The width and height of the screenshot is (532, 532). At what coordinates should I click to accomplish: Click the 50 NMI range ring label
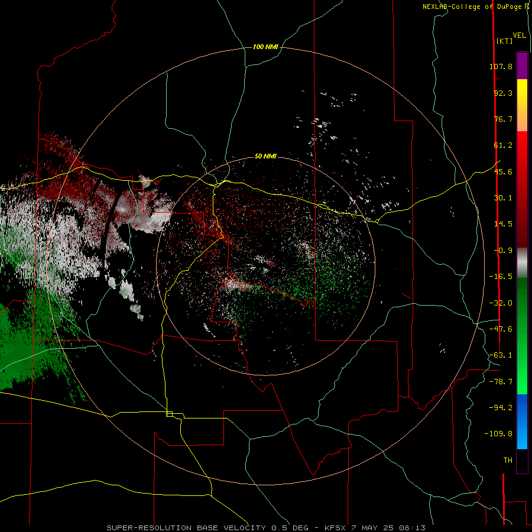click(265, 156)
